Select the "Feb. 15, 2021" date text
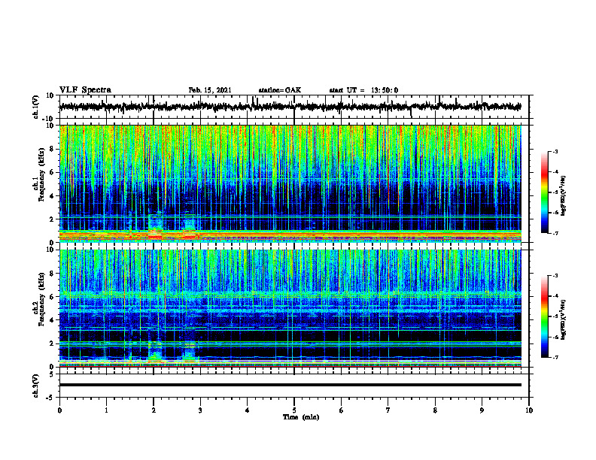 point(210,90)
